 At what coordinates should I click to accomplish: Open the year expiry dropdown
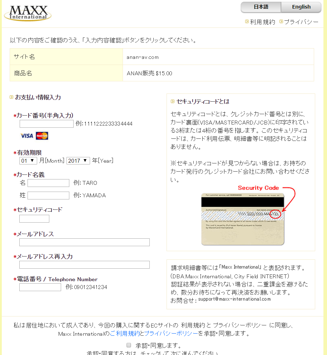click(x=78, y=161)
